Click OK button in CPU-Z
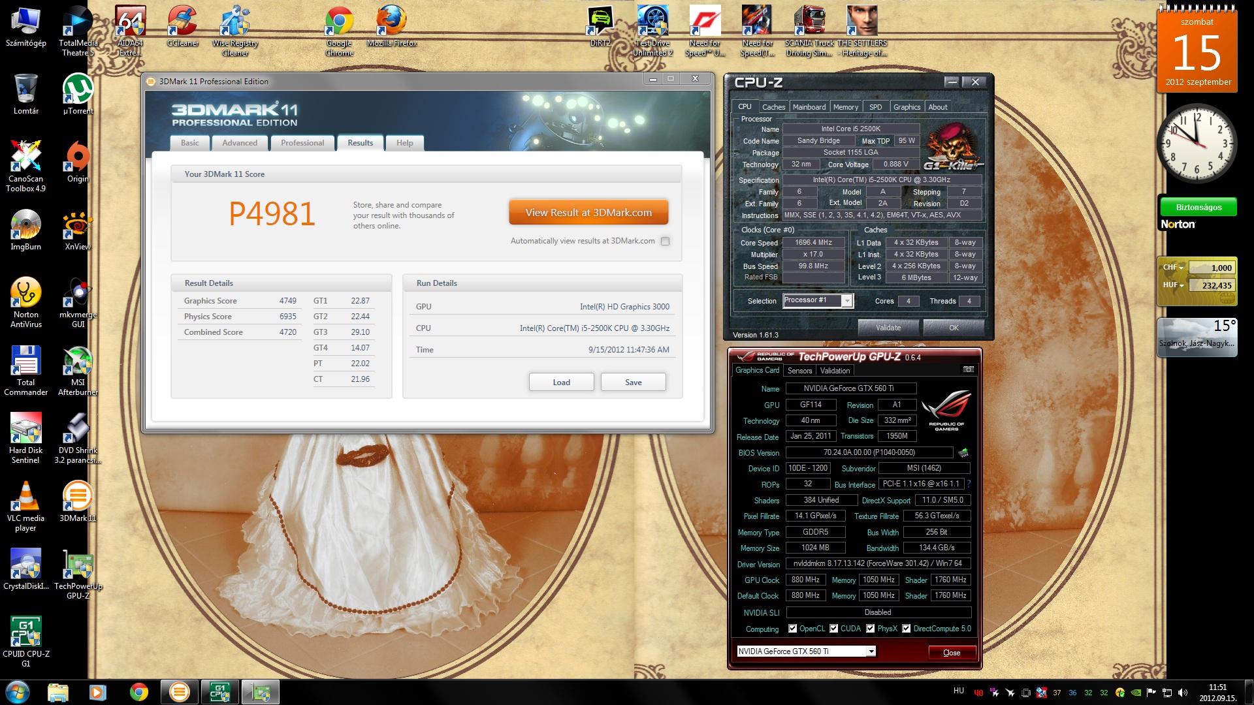This screenshot has width=1254, height=705. (954, 328)
